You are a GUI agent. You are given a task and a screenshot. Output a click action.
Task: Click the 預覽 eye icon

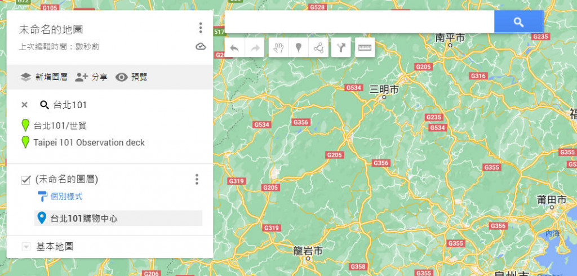pos(122,77)
